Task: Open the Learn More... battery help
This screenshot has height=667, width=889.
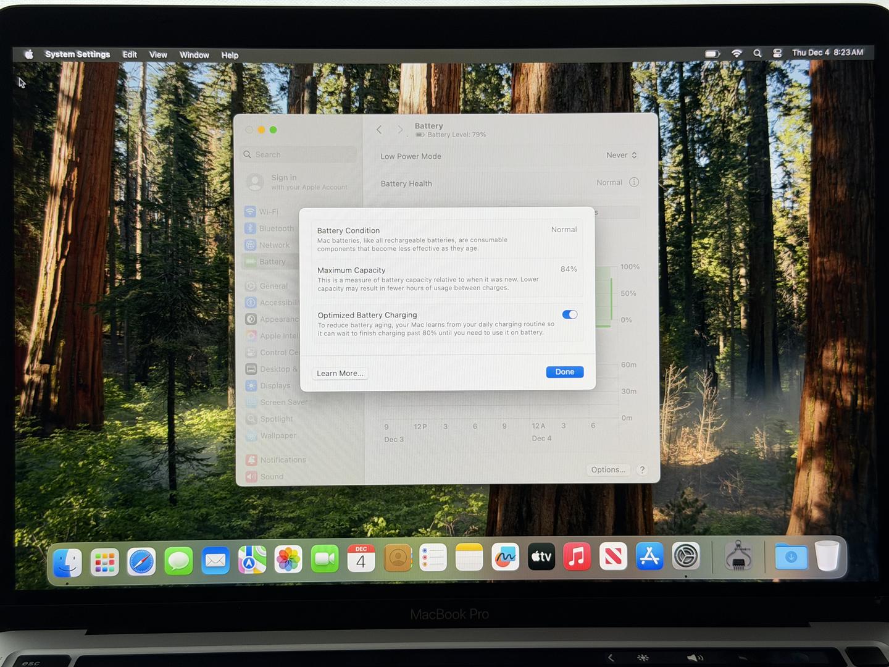Action: [x=340, y=373]
